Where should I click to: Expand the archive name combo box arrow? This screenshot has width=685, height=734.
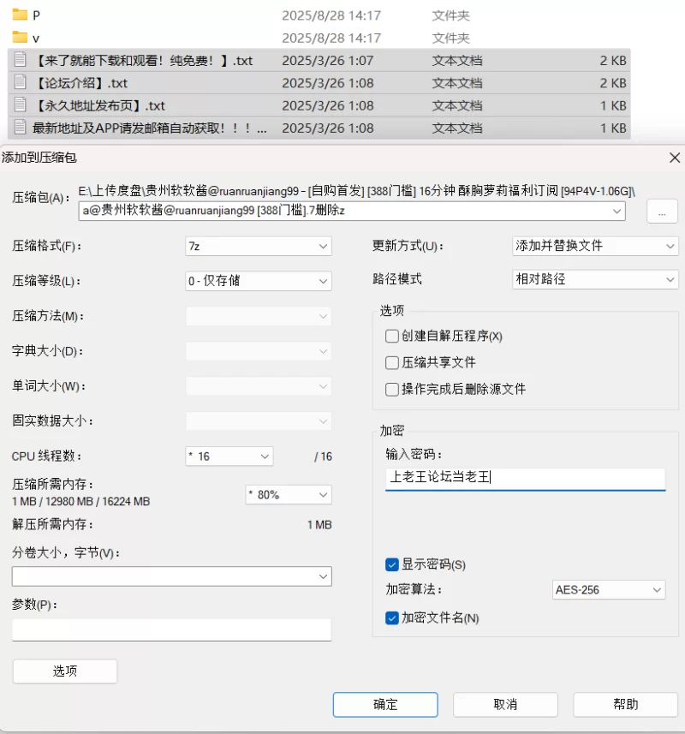pyautogui.click(x=616, y=211)
